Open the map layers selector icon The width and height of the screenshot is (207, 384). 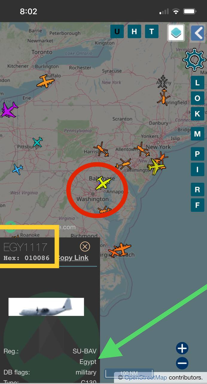pos(176,32)
